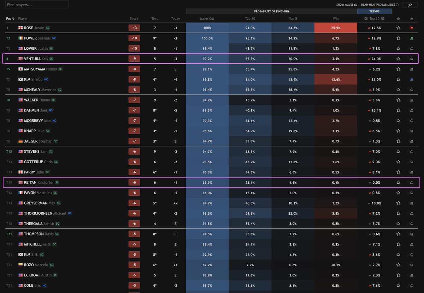Click the -13 score badge for Rose
Image resolution: width=424 pixels, height=293 pixels.
coord(134,28)
